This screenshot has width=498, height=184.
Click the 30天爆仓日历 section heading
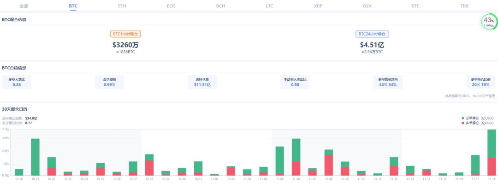tap(15, 109)
